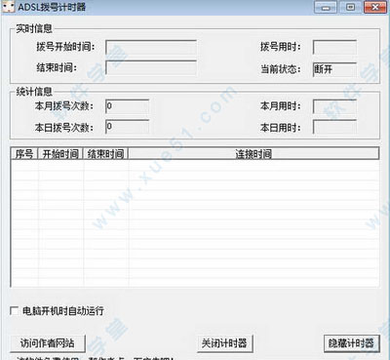Viewport: 390px width, 360px height.
Task: Maximize the ADSL timer window
Action: pyautogui.click(x=350, y=7)
